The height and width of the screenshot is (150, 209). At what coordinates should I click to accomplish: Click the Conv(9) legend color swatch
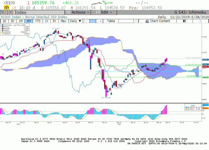(x=3, y=27)
